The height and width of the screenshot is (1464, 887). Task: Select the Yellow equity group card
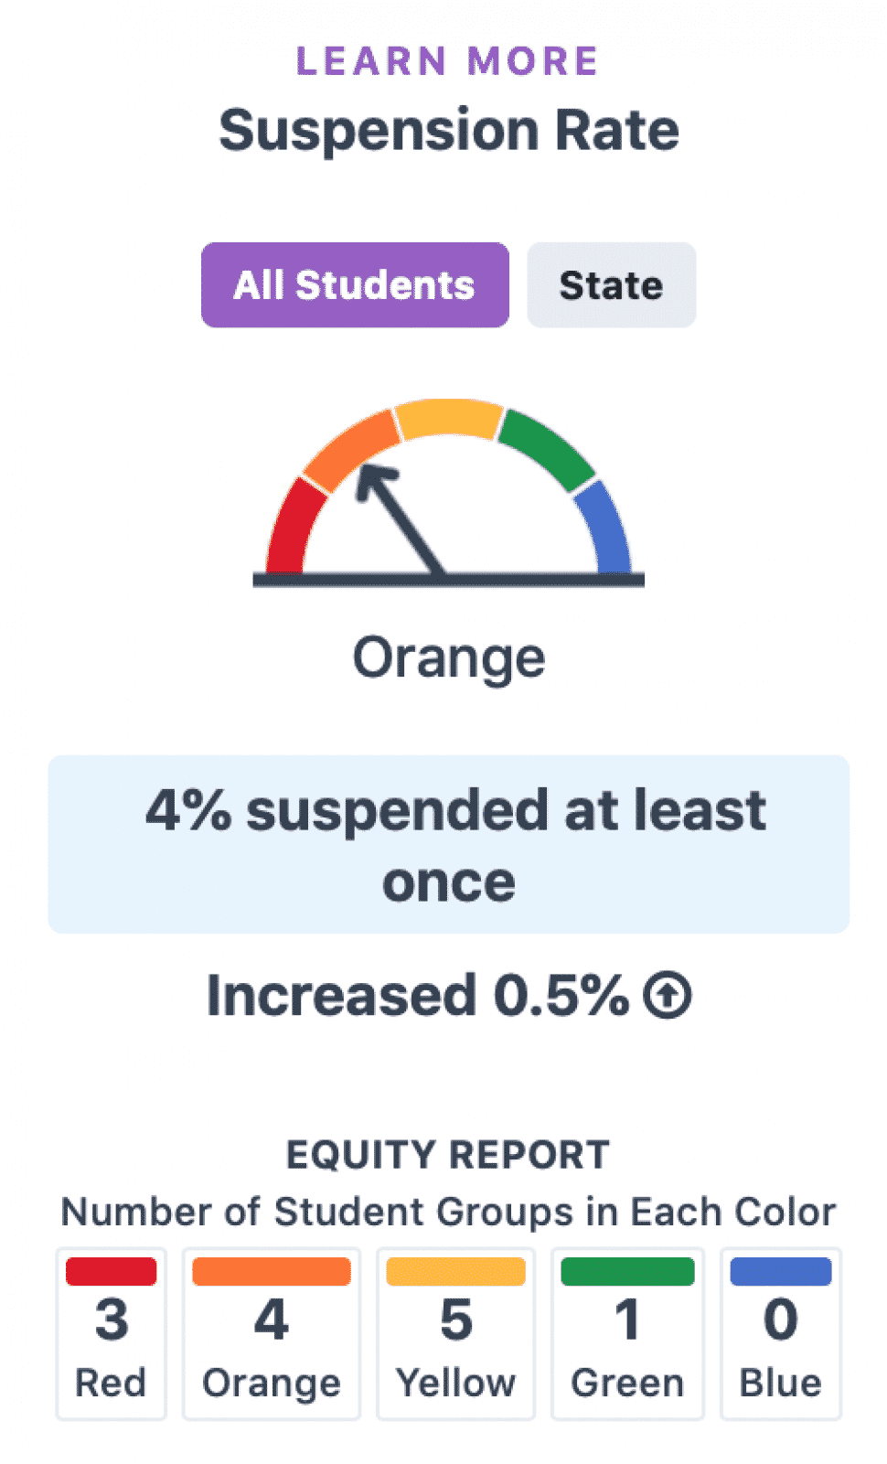(x=455, y=1333)
